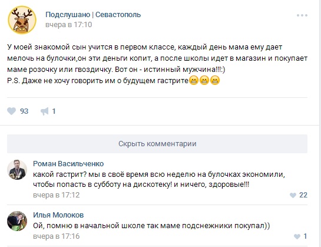View 22 likes on Роман's comment
Screen dimensions: 321x247
coord(303,195)
